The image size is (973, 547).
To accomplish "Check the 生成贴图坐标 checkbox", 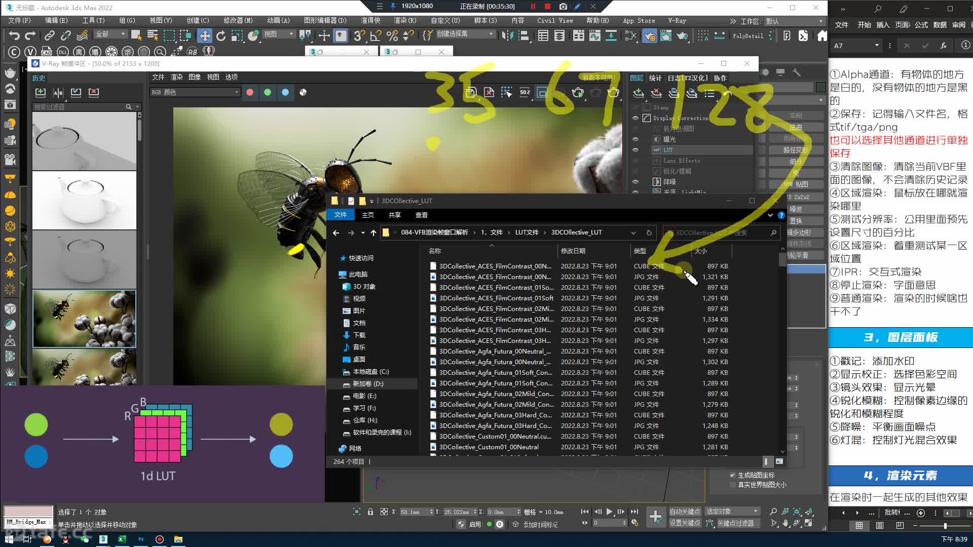I will pyautogui.click(x=732, y=475).
